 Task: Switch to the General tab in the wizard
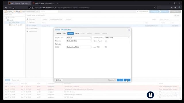coord(58,33)
